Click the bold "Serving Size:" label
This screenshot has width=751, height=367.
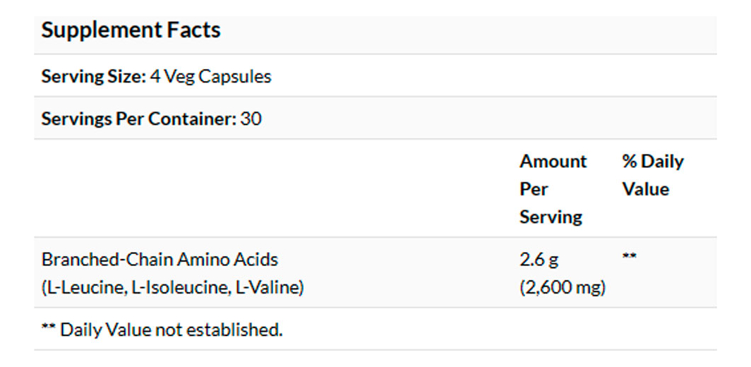(93, 76)
